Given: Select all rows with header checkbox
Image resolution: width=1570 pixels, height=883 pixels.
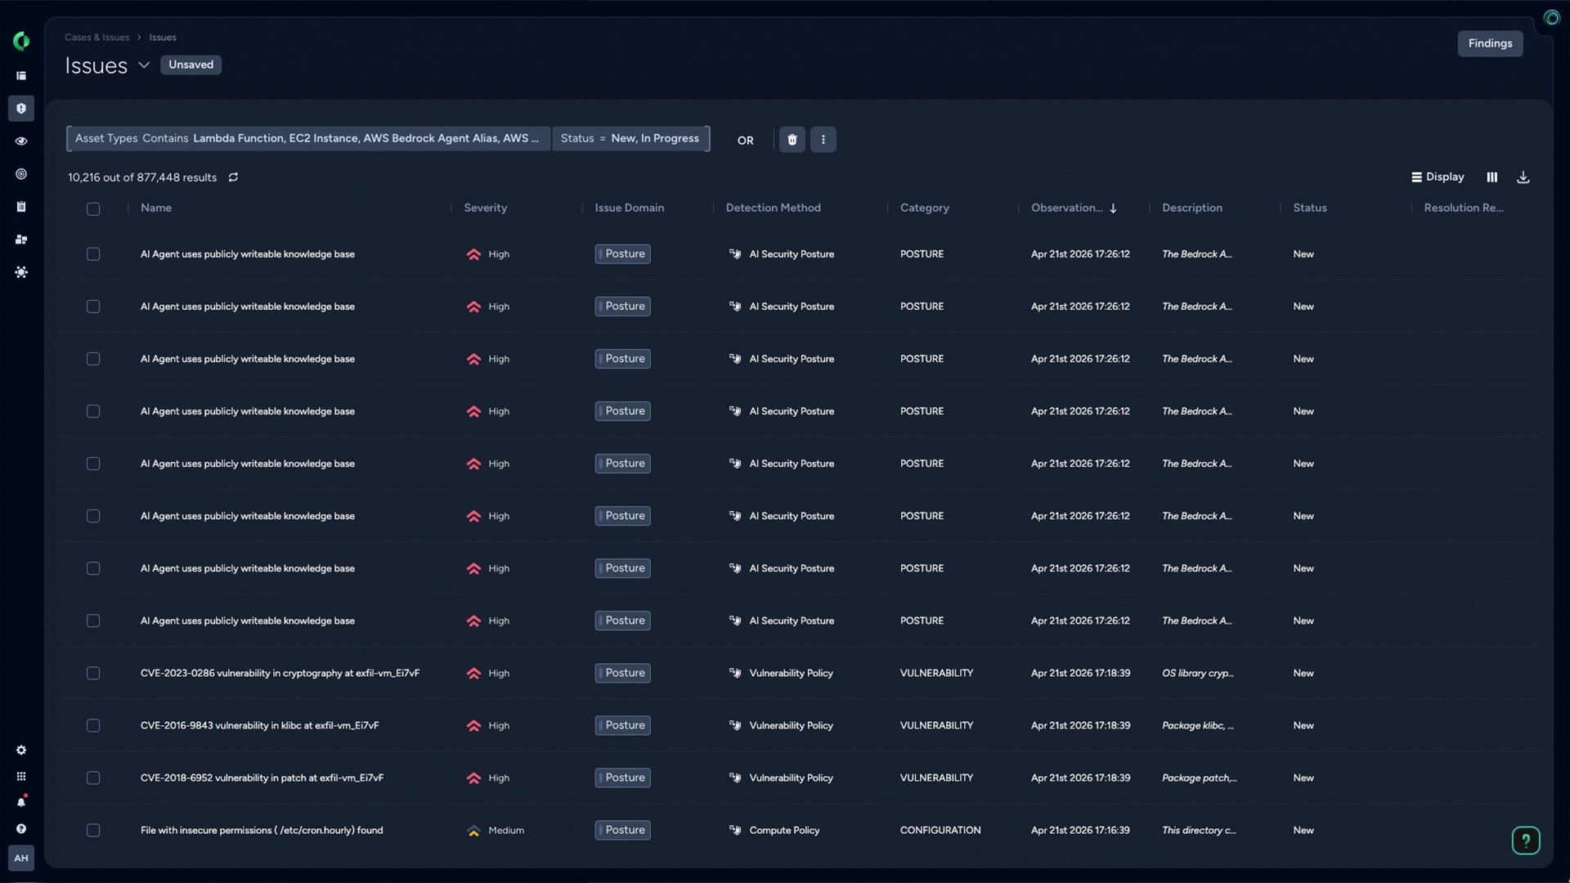Looking at the screenshot, I should [x=93, y=209].
